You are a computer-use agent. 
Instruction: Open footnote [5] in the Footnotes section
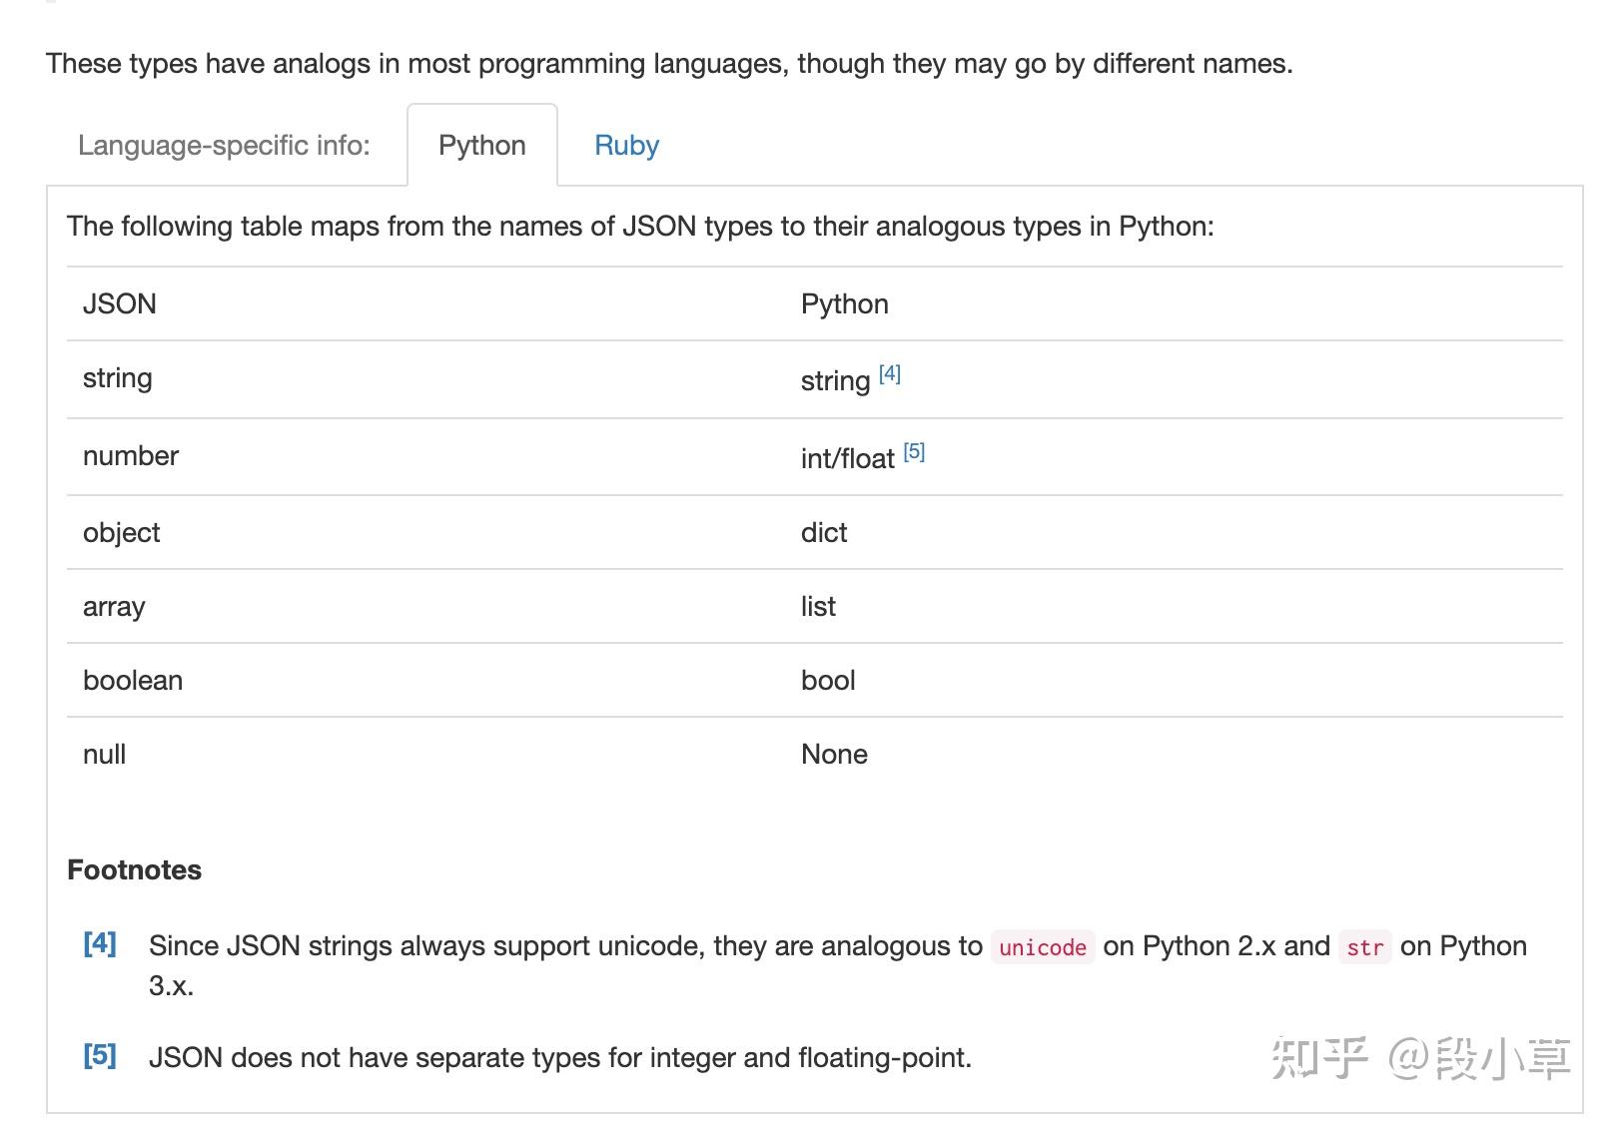tap(99, 1056)
